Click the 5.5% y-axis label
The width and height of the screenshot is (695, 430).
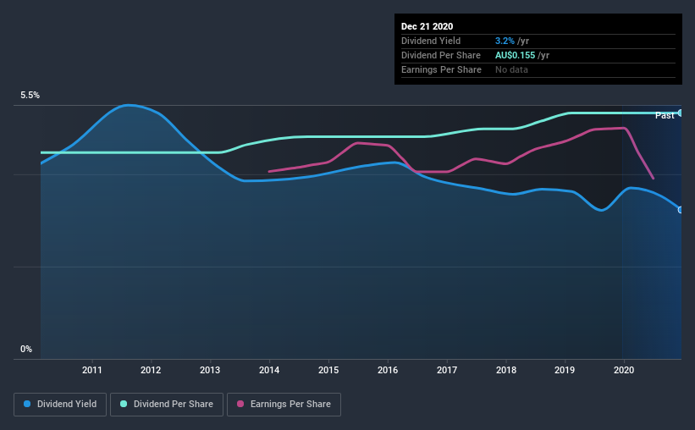click(30, 96)
